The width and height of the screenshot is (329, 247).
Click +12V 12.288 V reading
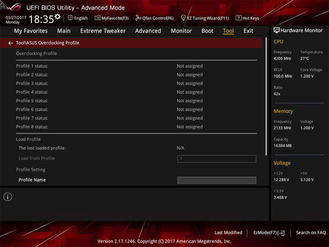[x=281, y=180]
